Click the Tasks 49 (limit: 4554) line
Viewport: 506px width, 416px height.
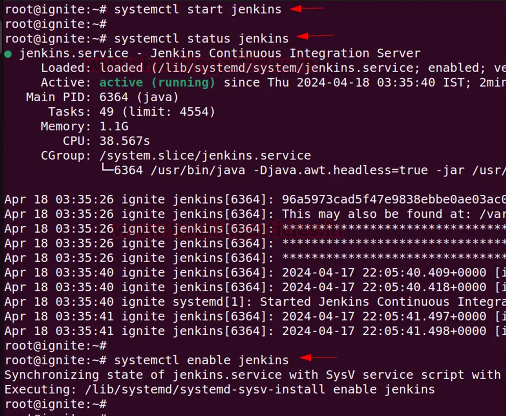tap(132, 111)
